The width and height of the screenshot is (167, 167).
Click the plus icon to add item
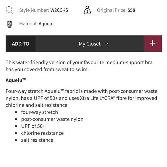point(153,43)
